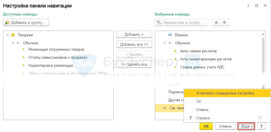Screen dimensions: 271x132
Task: Click the yellow circle icon beside Продажи
Action: [13, 35]
